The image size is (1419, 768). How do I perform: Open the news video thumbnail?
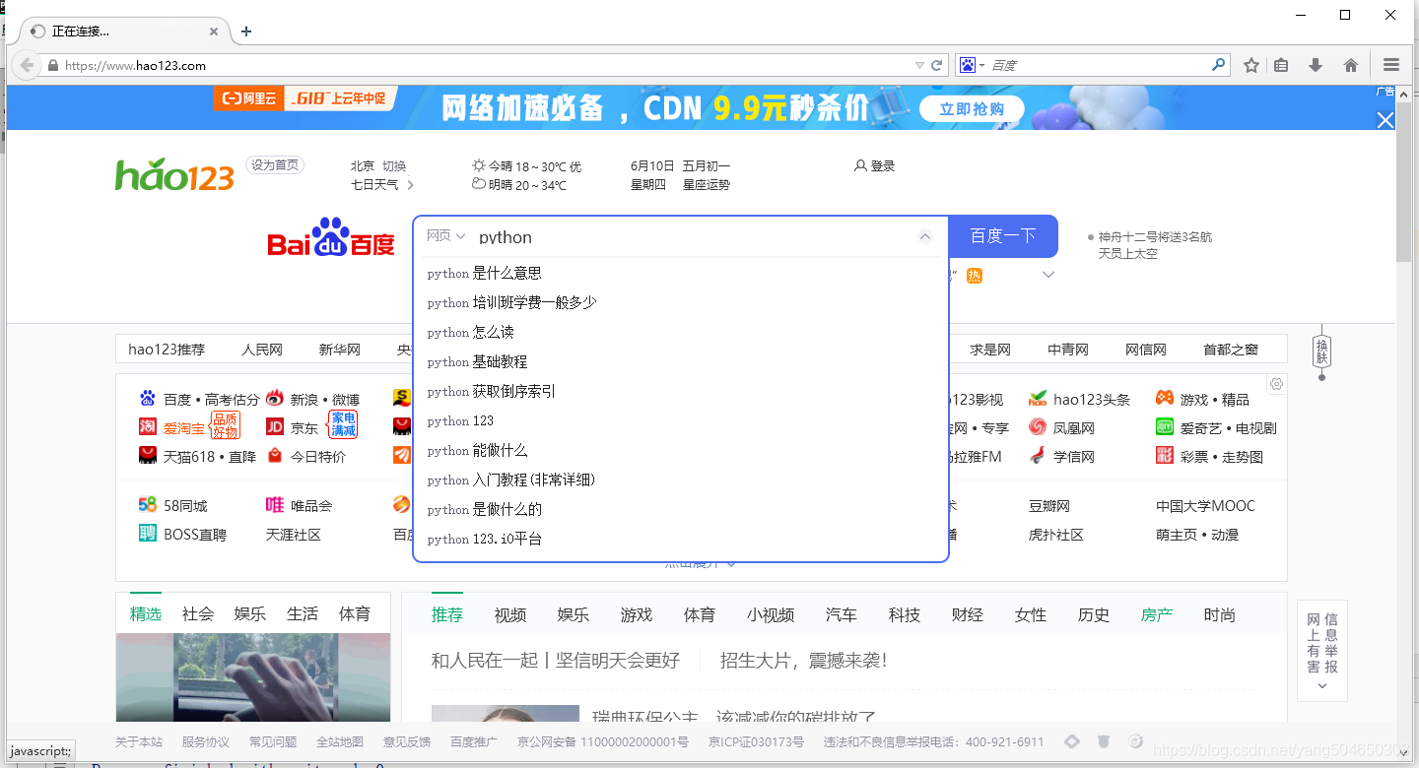(253, 677)
